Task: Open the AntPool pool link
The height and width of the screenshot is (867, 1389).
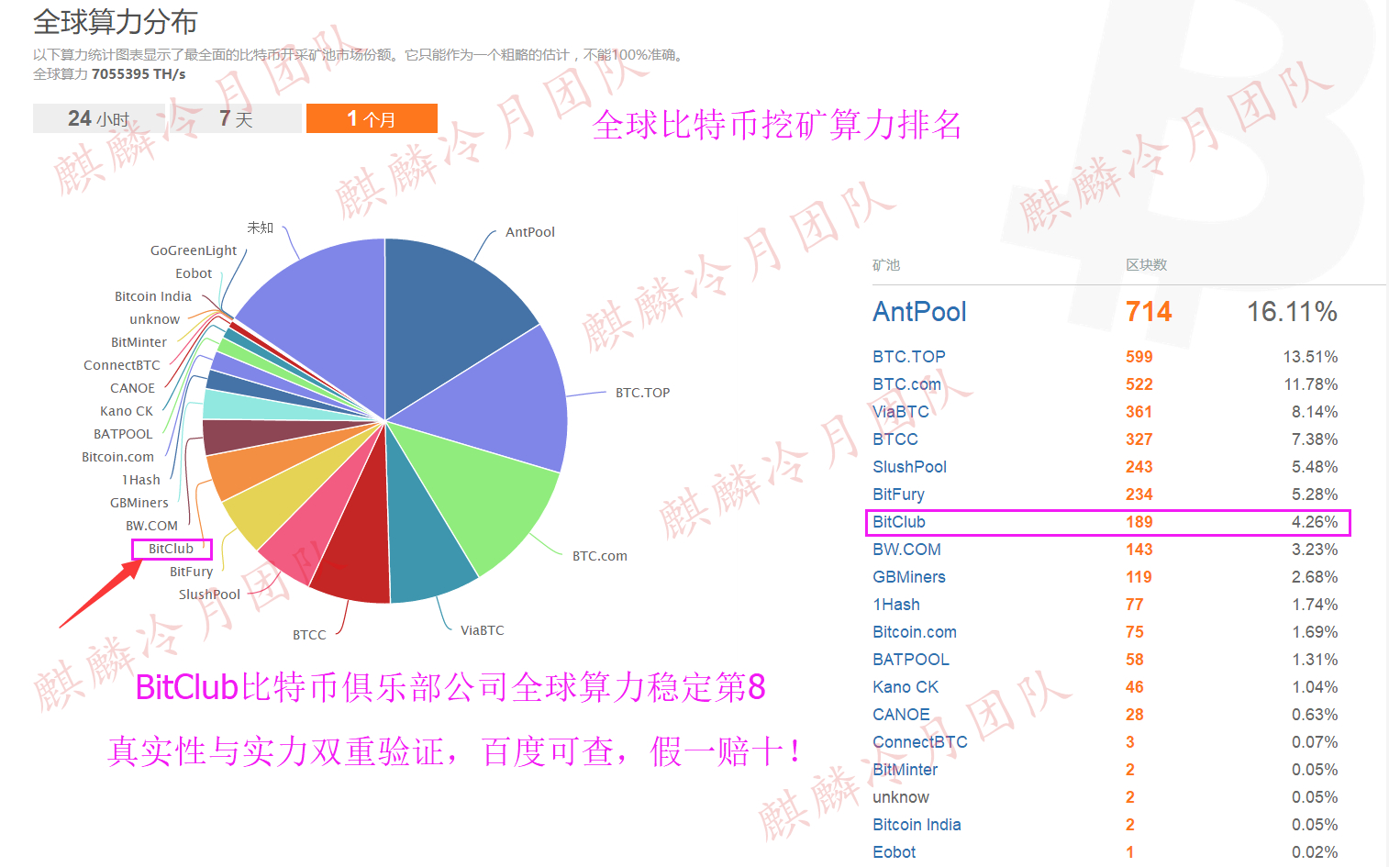Action: 919,312
